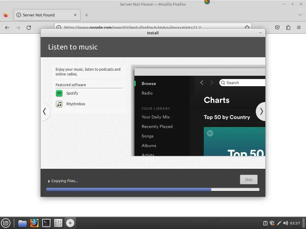Open removable drives tray icon

coord(265,223)
